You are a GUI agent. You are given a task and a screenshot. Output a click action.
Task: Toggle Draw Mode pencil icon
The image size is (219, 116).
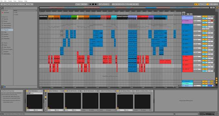pyautogui.click(x=195, y=4)
